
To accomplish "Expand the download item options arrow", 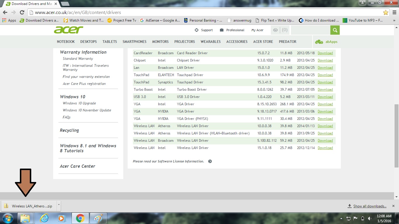I will click(59, 205).
